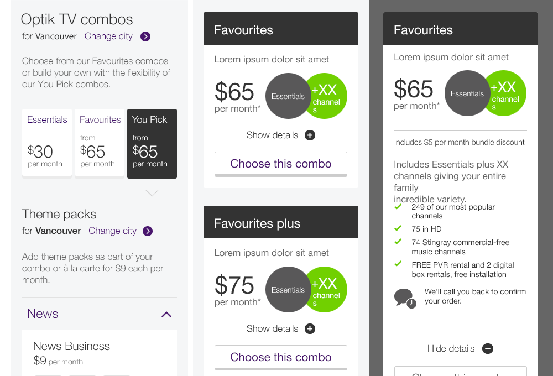Click plus icon next to Favourites Show details
The height and width of the screenshot is (376, 553).
click(310, 135)
